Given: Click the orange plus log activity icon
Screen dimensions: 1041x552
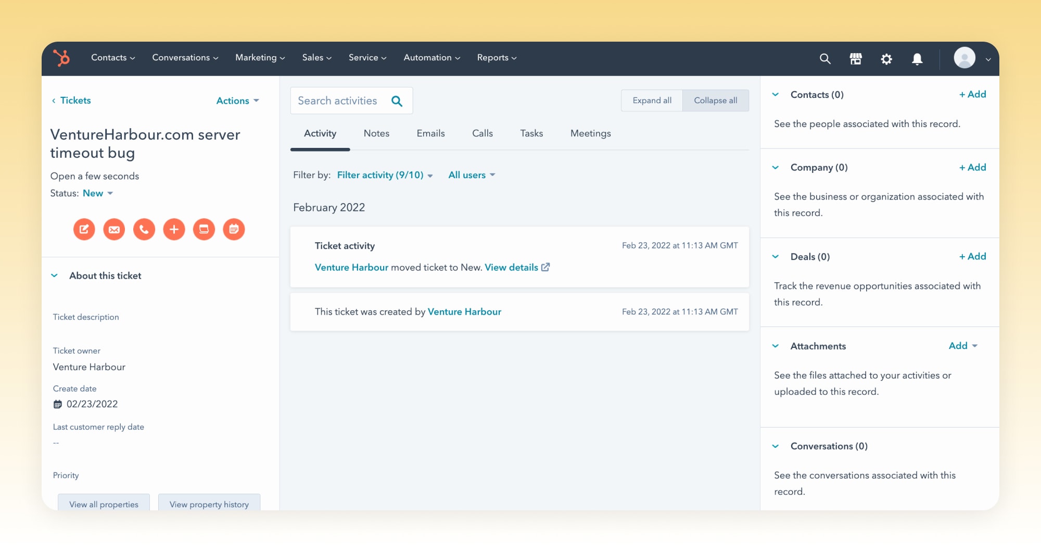Looking at the screenshot, I should 174,229.
